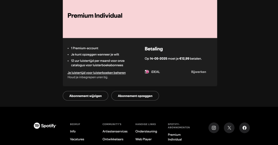Open Artiestenservices in the Community's column

tap(115, 131)
